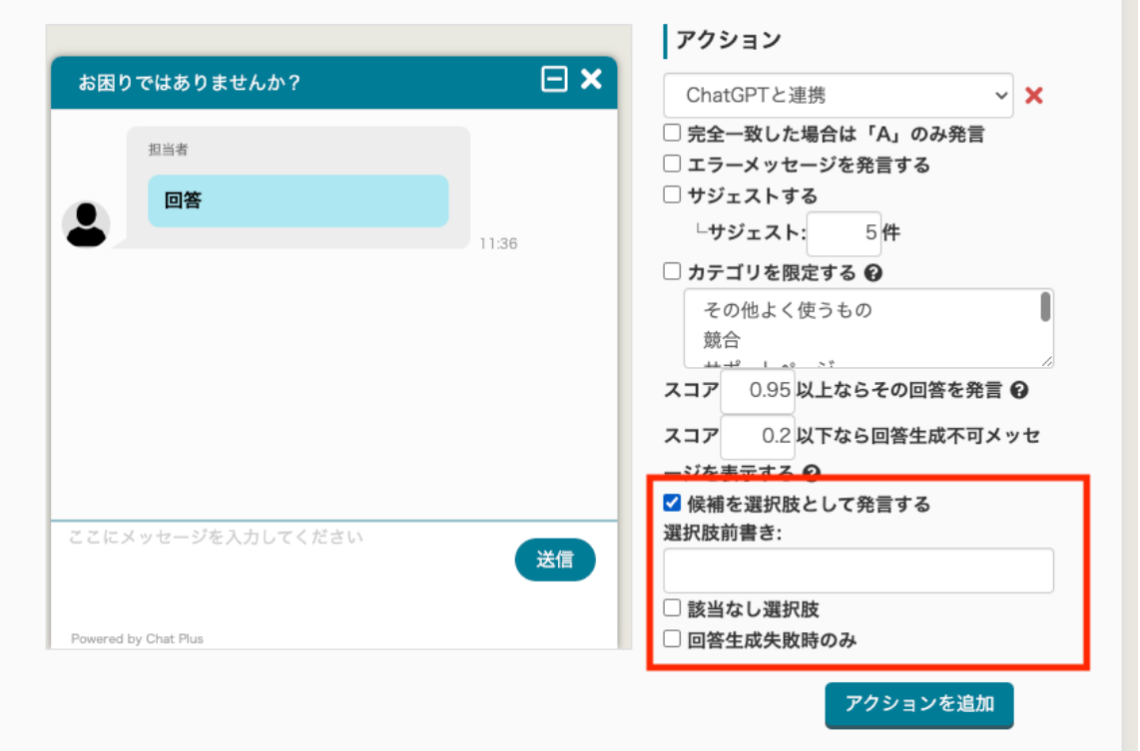Select その他よく使うもの in category list

tap(788, 310)
